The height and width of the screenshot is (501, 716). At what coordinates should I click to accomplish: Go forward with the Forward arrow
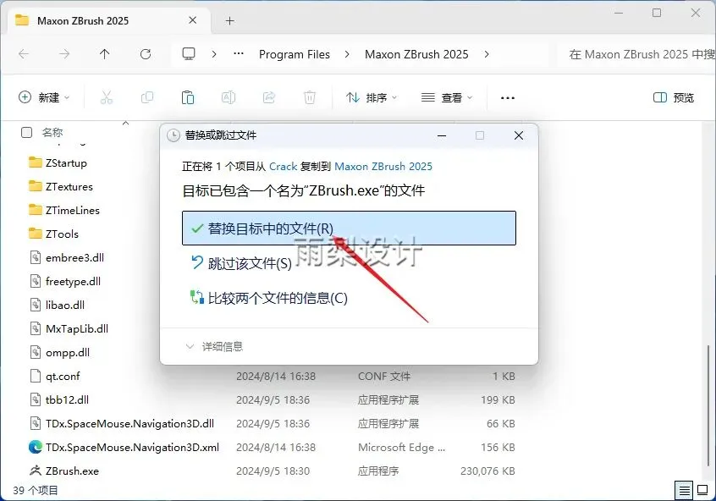point(64,54)
